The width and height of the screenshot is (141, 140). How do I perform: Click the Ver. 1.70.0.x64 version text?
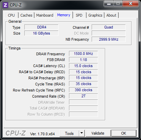pyautogui.click(x=42, y=134)
